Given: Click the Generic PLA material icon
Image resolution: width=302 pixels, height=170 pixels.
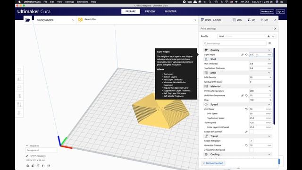Looking at the screenshot, I should coord(80,20).
